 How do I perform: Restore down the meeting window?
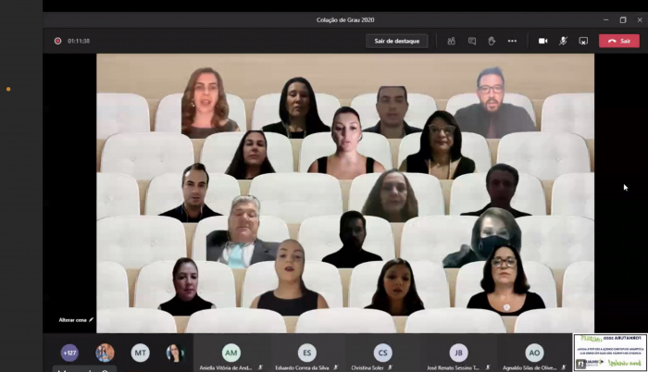pos(623,19)
